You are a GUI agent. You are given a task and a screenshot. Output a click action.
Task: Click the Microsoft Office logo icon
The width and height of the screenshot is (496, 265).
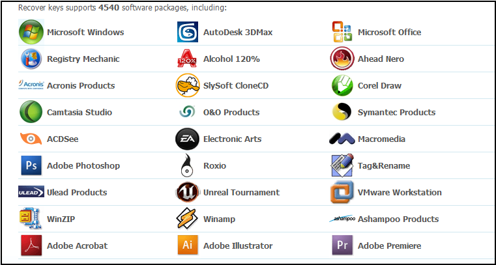pos(342,32)
